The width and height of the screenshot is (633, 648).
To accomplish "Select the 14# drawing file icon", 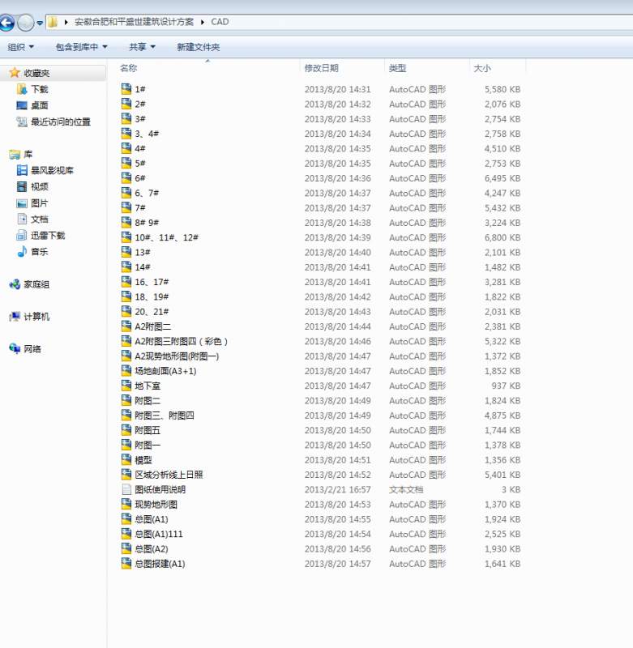I will click(126, 267).
